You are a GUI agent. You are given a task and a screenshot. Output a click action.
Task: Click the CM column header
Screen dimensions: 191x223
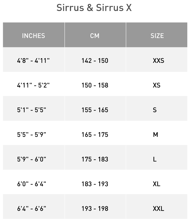[x=95, y=36]
